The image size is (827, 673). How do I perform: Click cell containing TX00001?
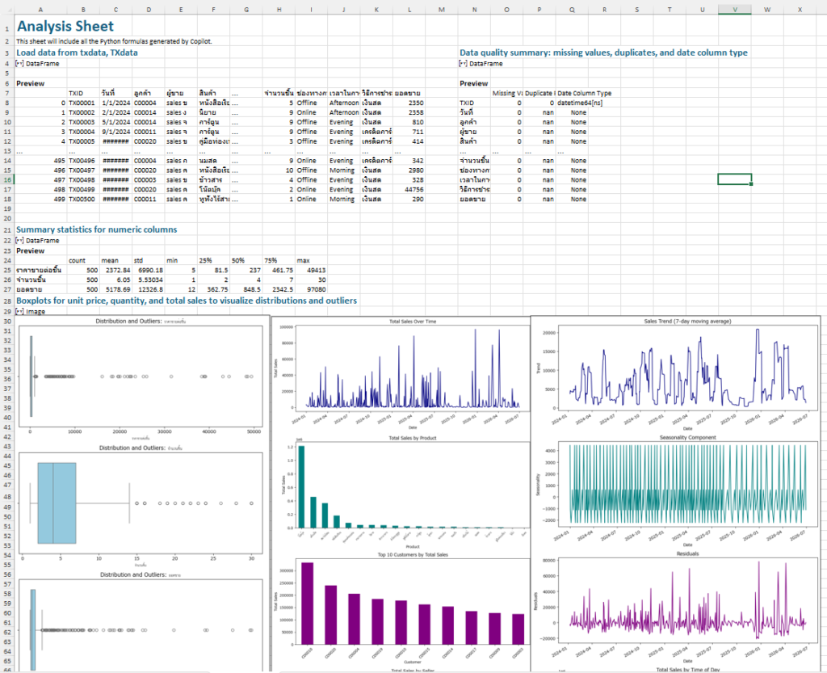[x=82, y=103]
